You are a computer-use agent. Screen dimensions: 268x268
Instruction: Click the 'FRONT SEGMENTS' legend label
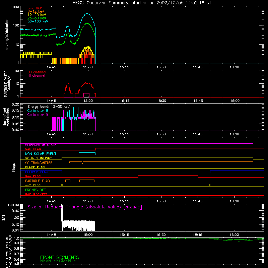(60, 257)
